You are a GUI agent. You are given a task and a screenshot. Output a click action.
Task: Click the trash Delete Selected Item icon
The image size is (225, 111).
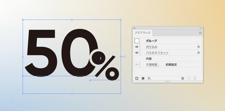195,78
